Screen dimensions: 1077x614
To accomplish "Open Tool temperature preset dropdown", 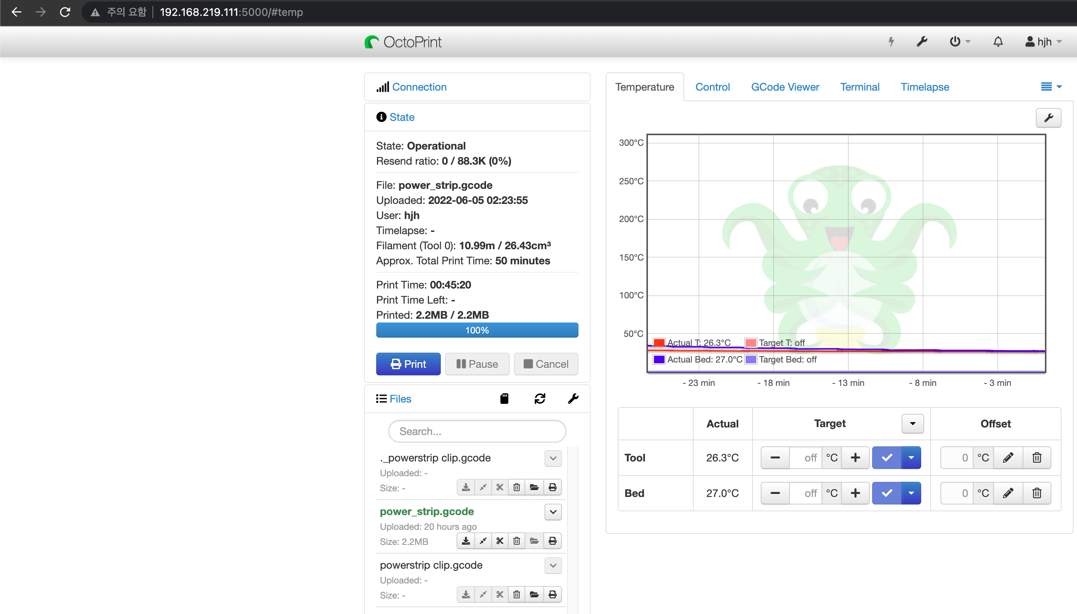I will (x=911, y=458).
